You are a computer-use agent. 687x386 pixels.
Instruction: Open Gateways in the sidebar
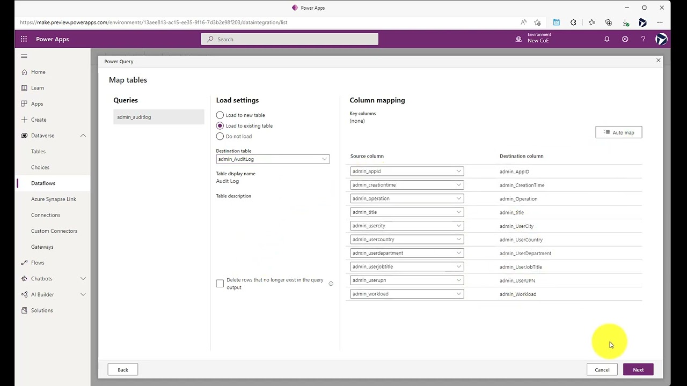[x=42, y=247]
